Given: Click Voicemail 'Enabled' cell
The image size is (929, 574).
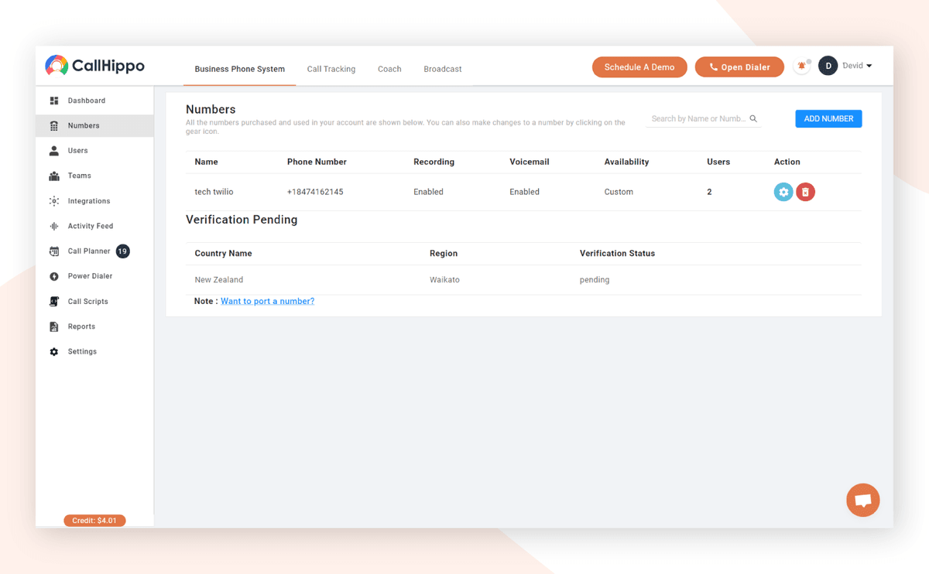Looking at the screenshot, I should click(x=524, y=192).
